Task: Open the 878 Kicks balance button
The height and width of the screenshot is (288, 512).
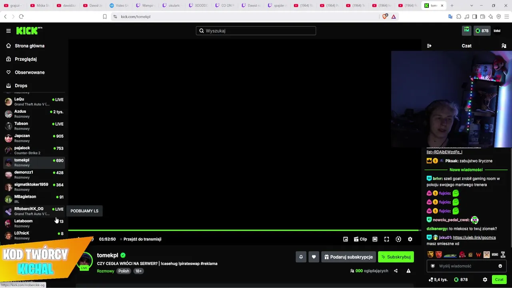Action: pos(482,31)
